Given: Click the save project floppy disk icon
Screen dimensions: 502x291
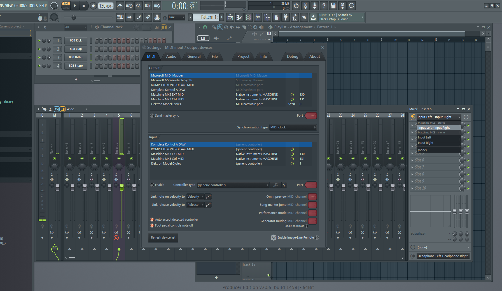Looking at the screenshot, I should coord(333,6).
